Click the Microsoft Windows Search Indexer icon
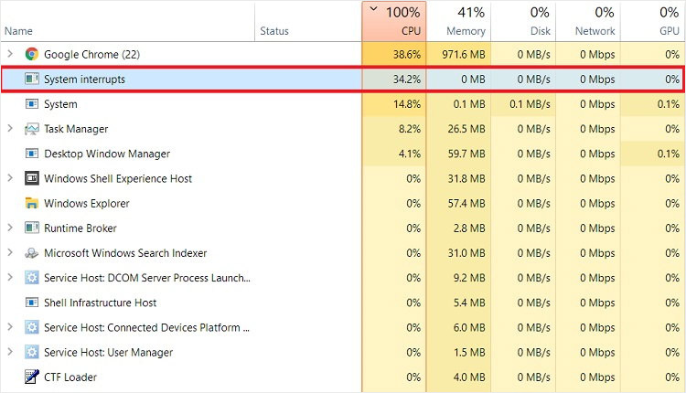Image resolution: width=686 pixels, height=393 pixels. pyautogui.click(x=32, y=253)
